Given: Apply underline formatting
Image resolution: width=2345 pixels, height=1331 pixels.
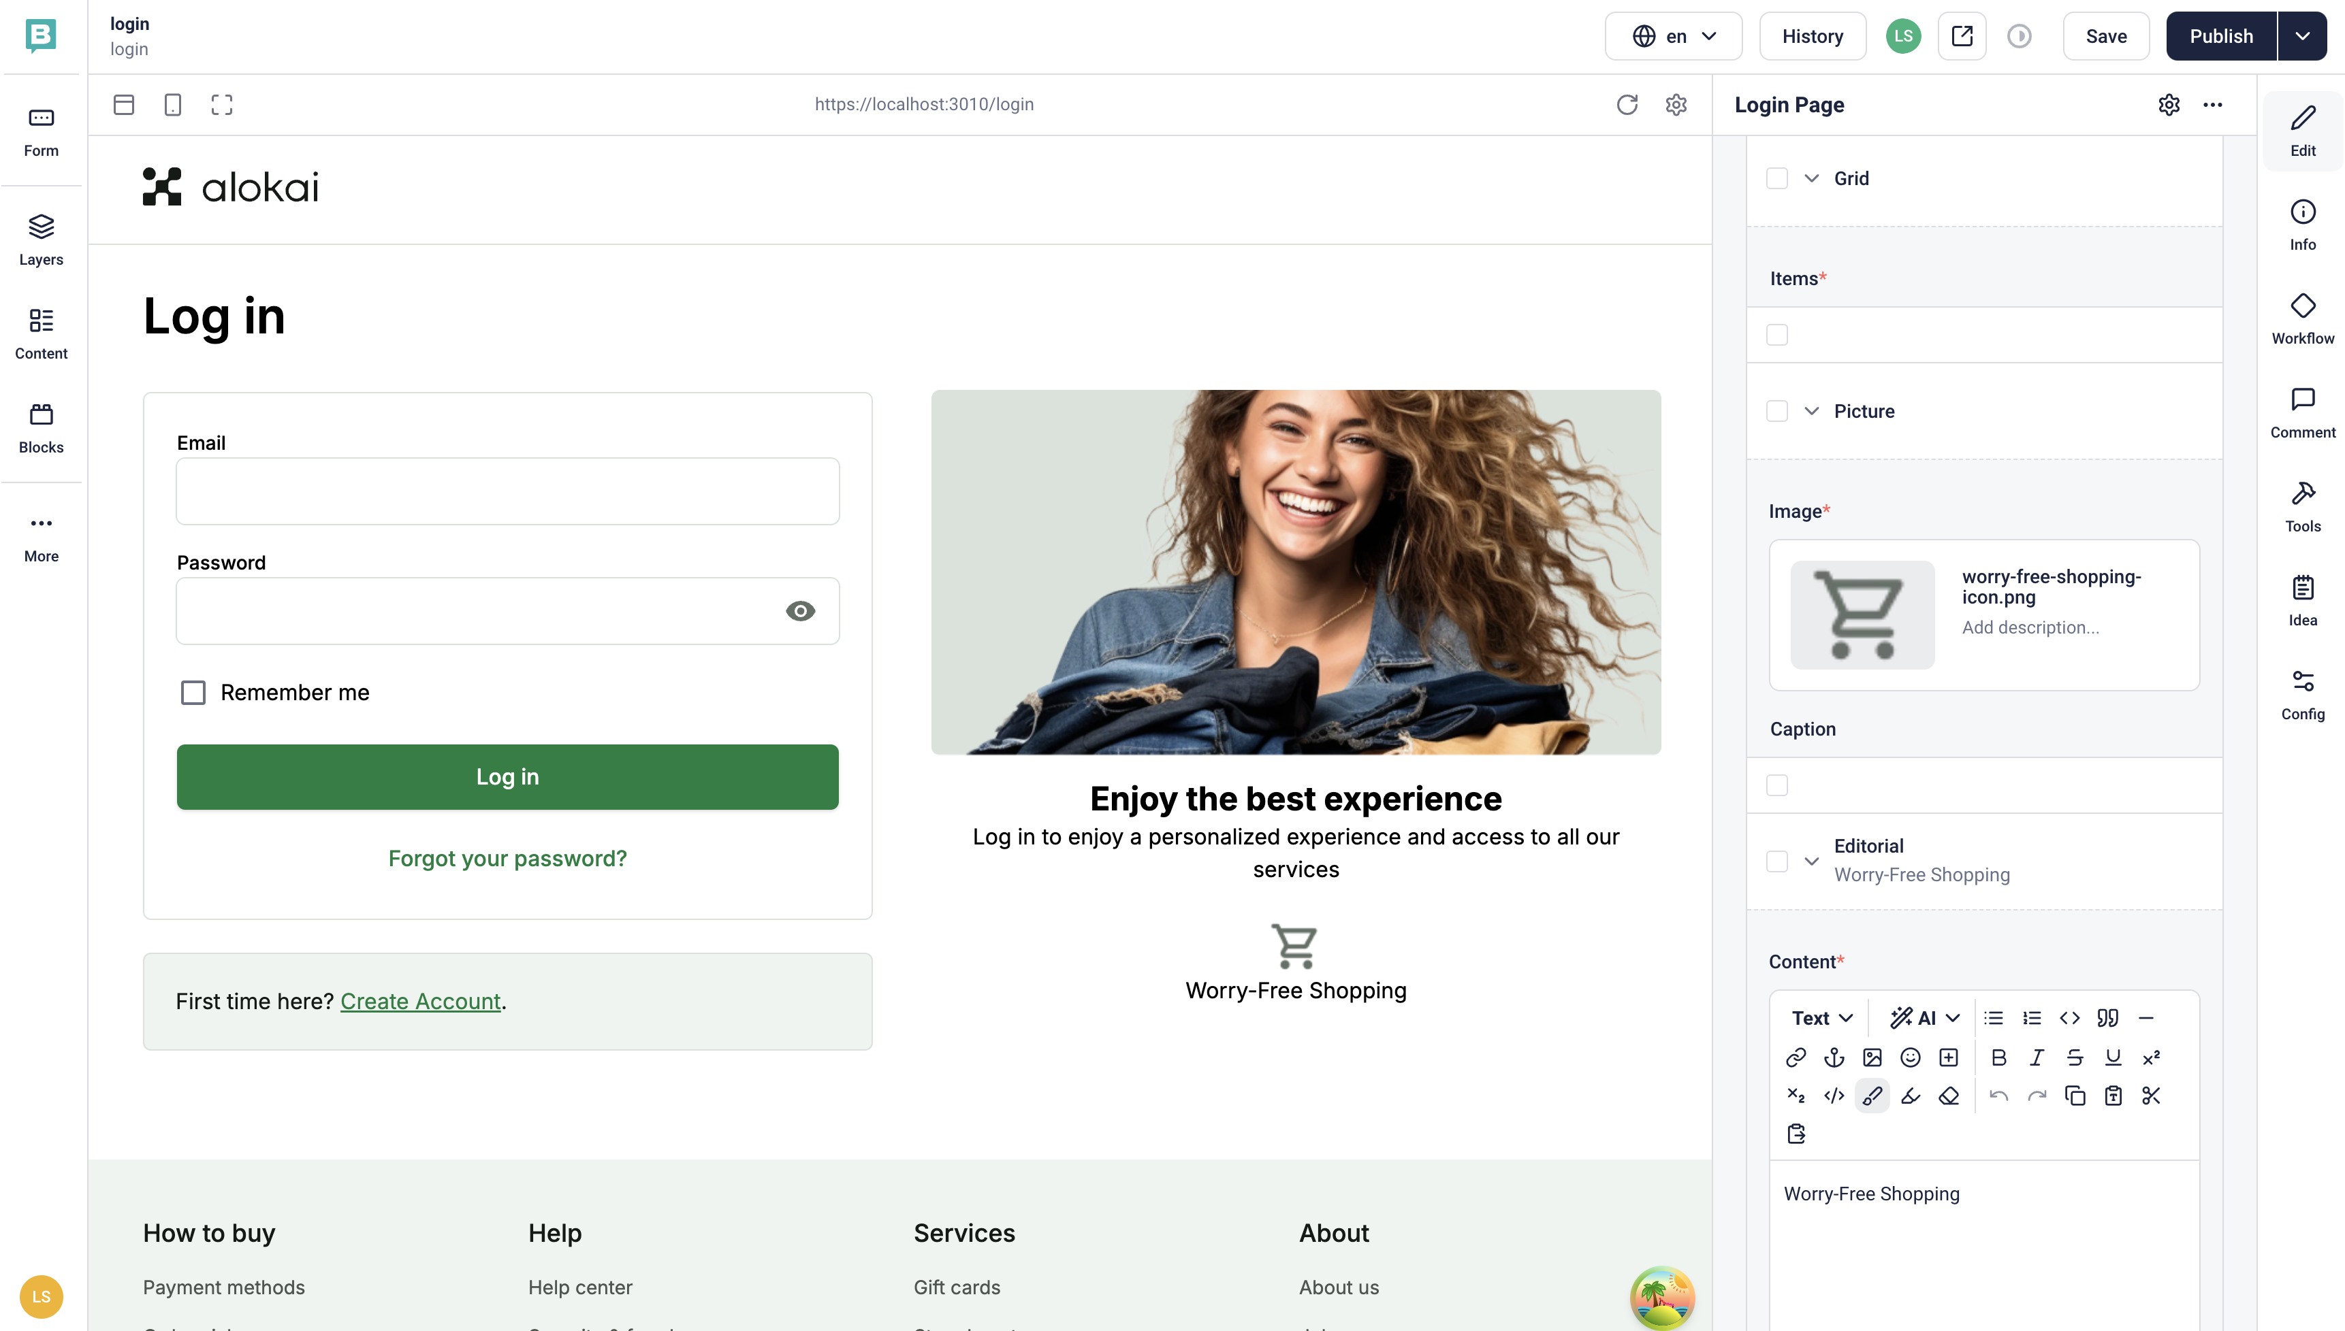Looking at the screenshot, I should (2113, 1057).
